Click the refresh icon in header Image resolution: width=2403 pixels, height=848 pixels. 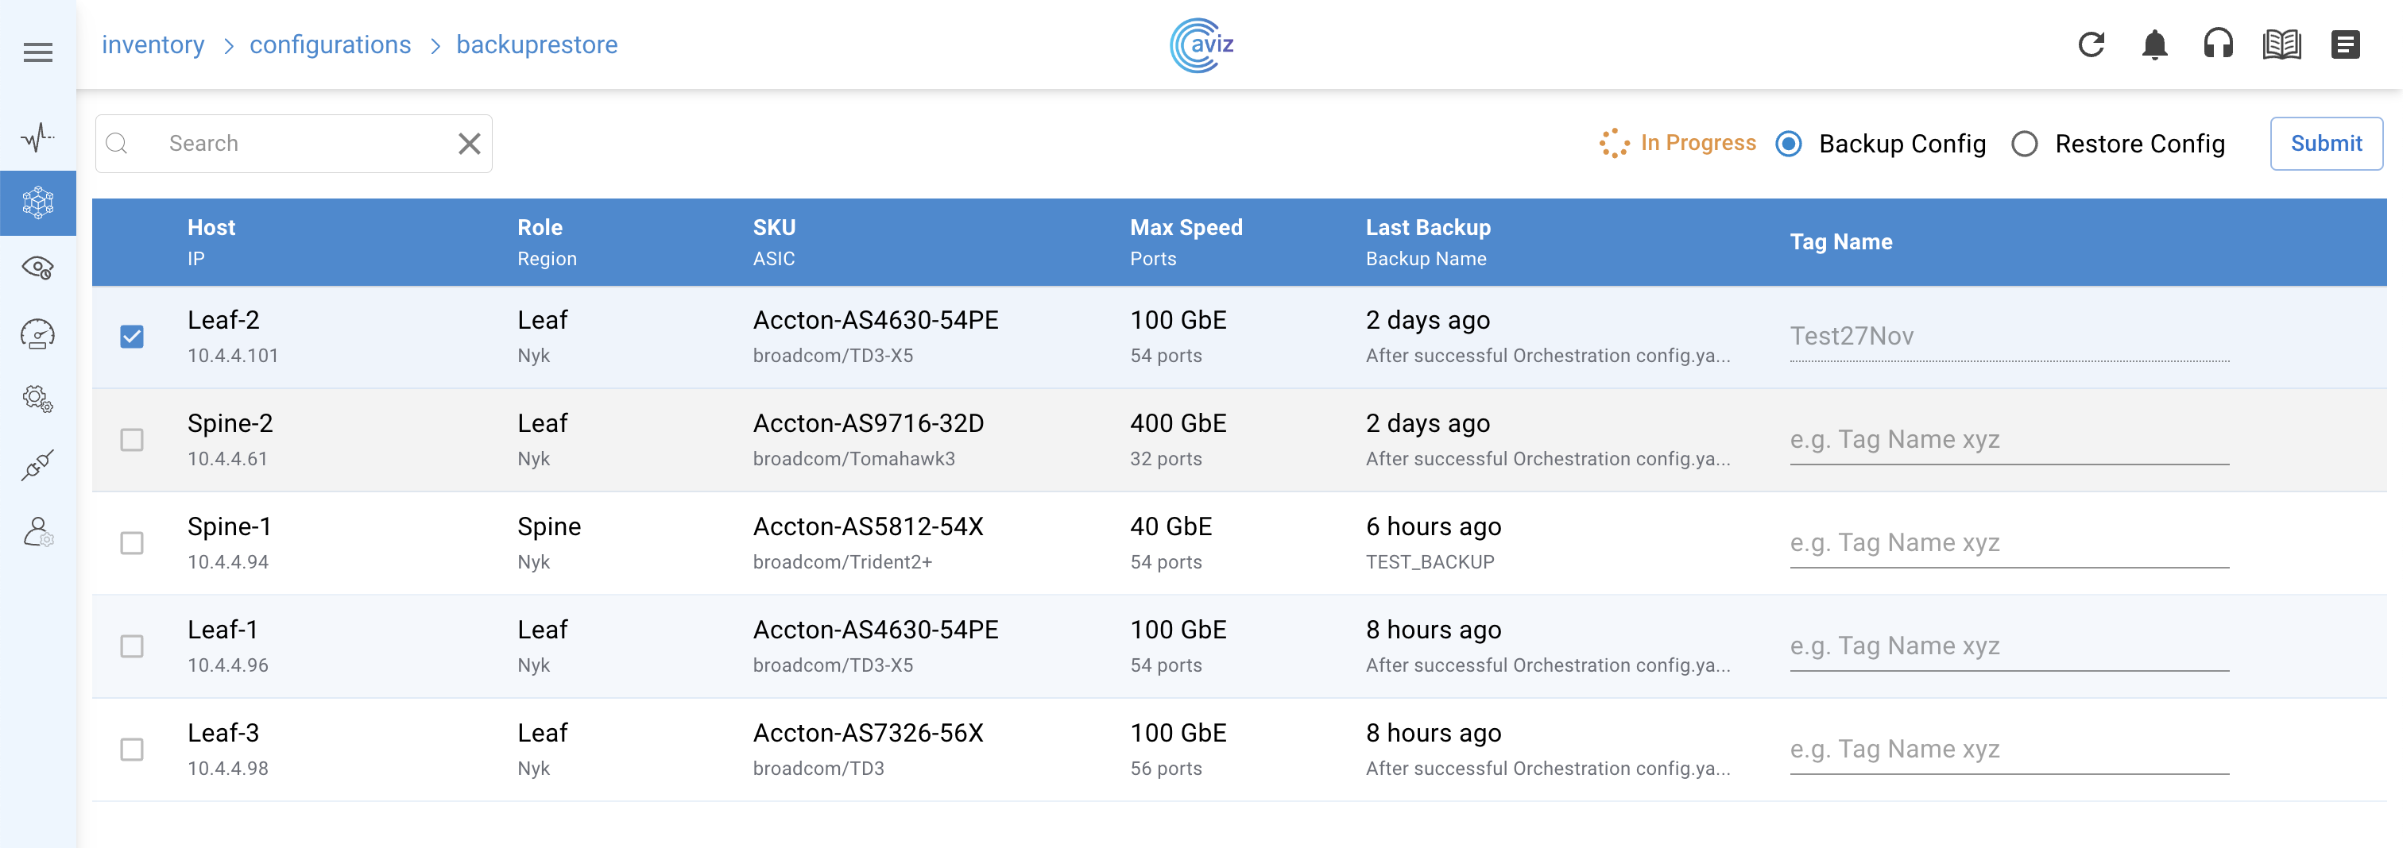2091,44
